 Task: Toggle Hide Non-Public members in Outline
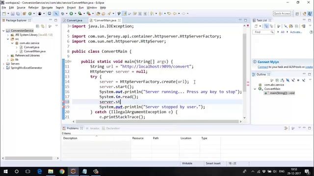tap(298, 80)
